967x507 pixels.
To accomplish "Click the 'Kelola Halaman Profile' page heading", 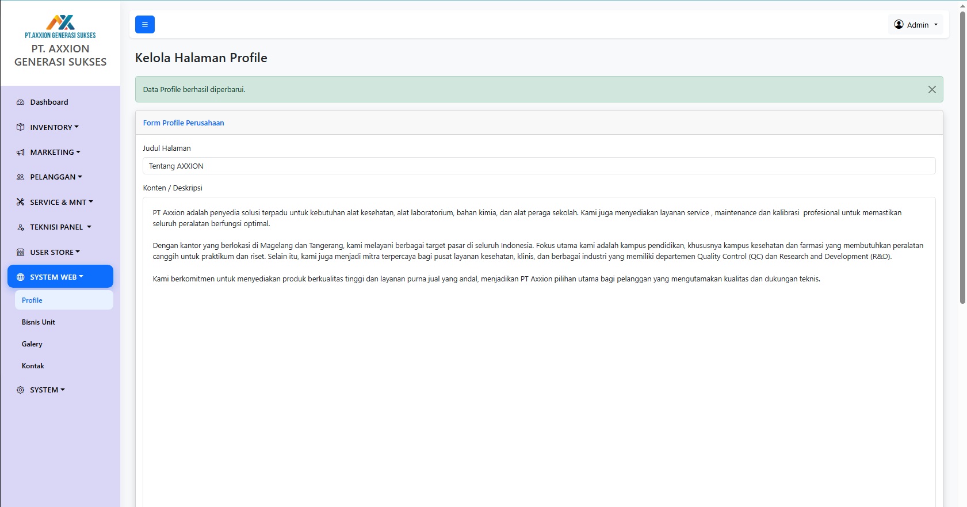I will tap(201, 58).
